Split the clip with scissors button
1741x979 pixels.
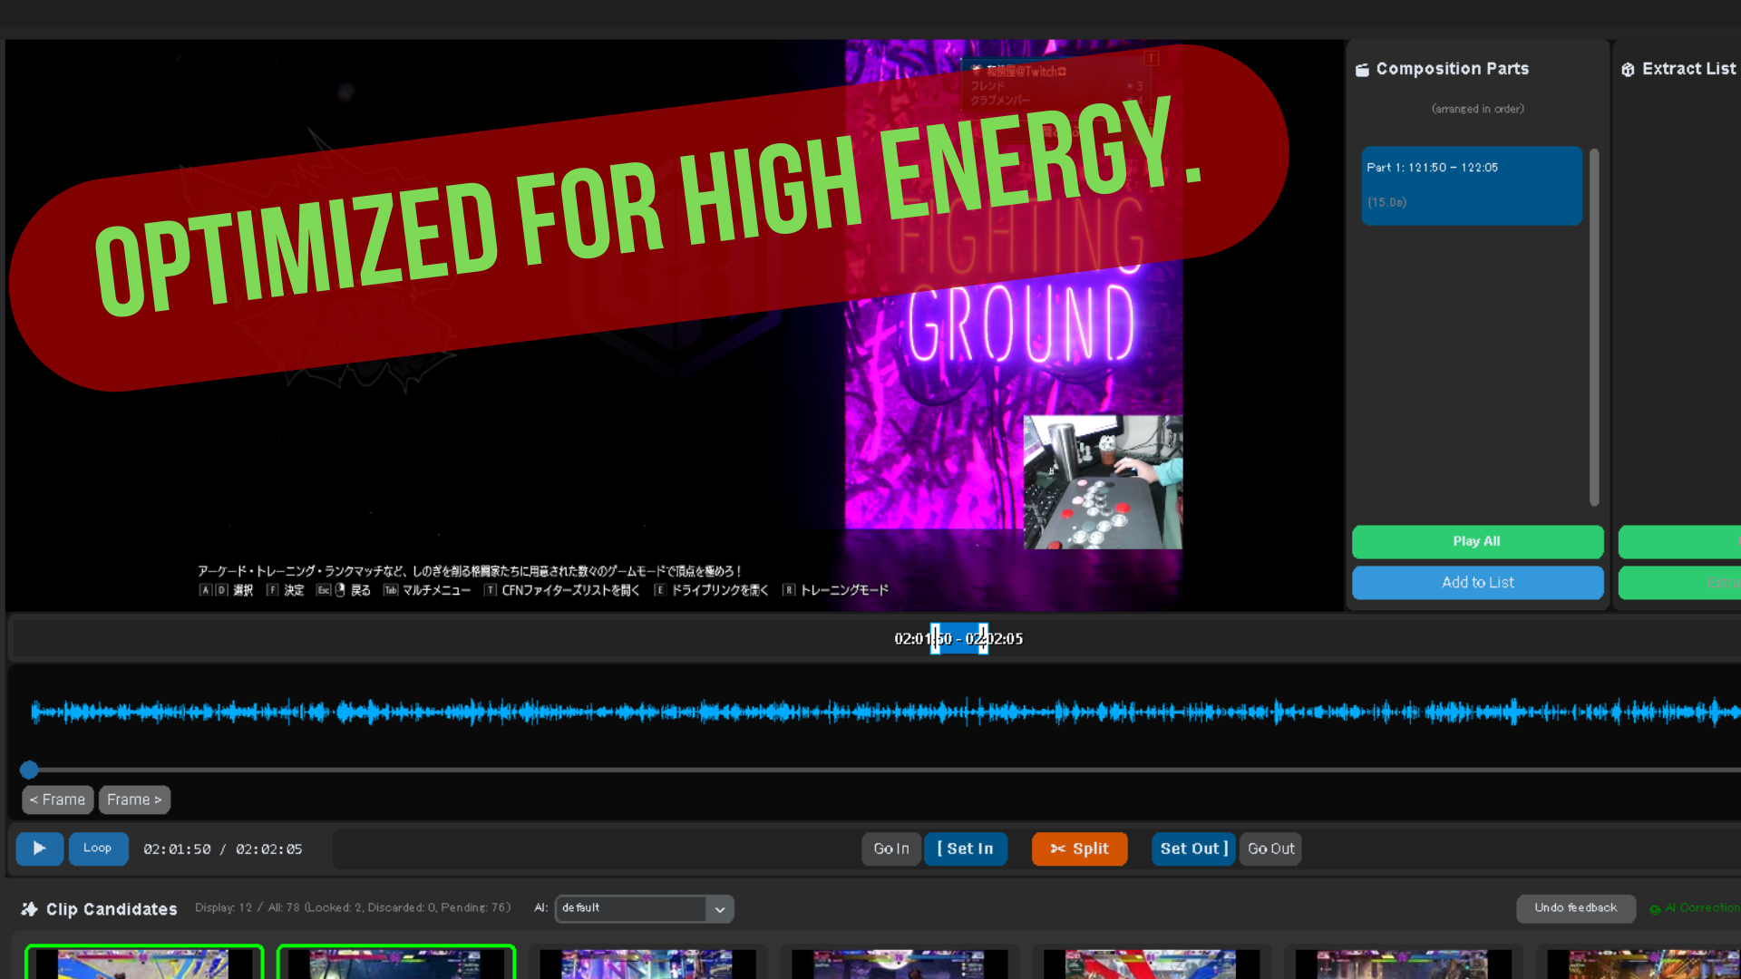(1079, 848)
